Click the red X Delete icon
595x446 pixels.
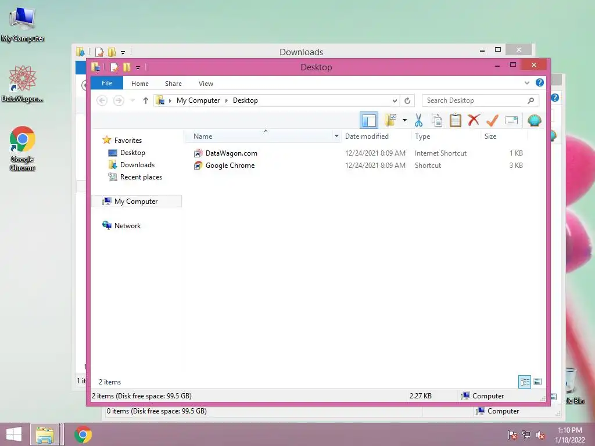pos(474,121)
